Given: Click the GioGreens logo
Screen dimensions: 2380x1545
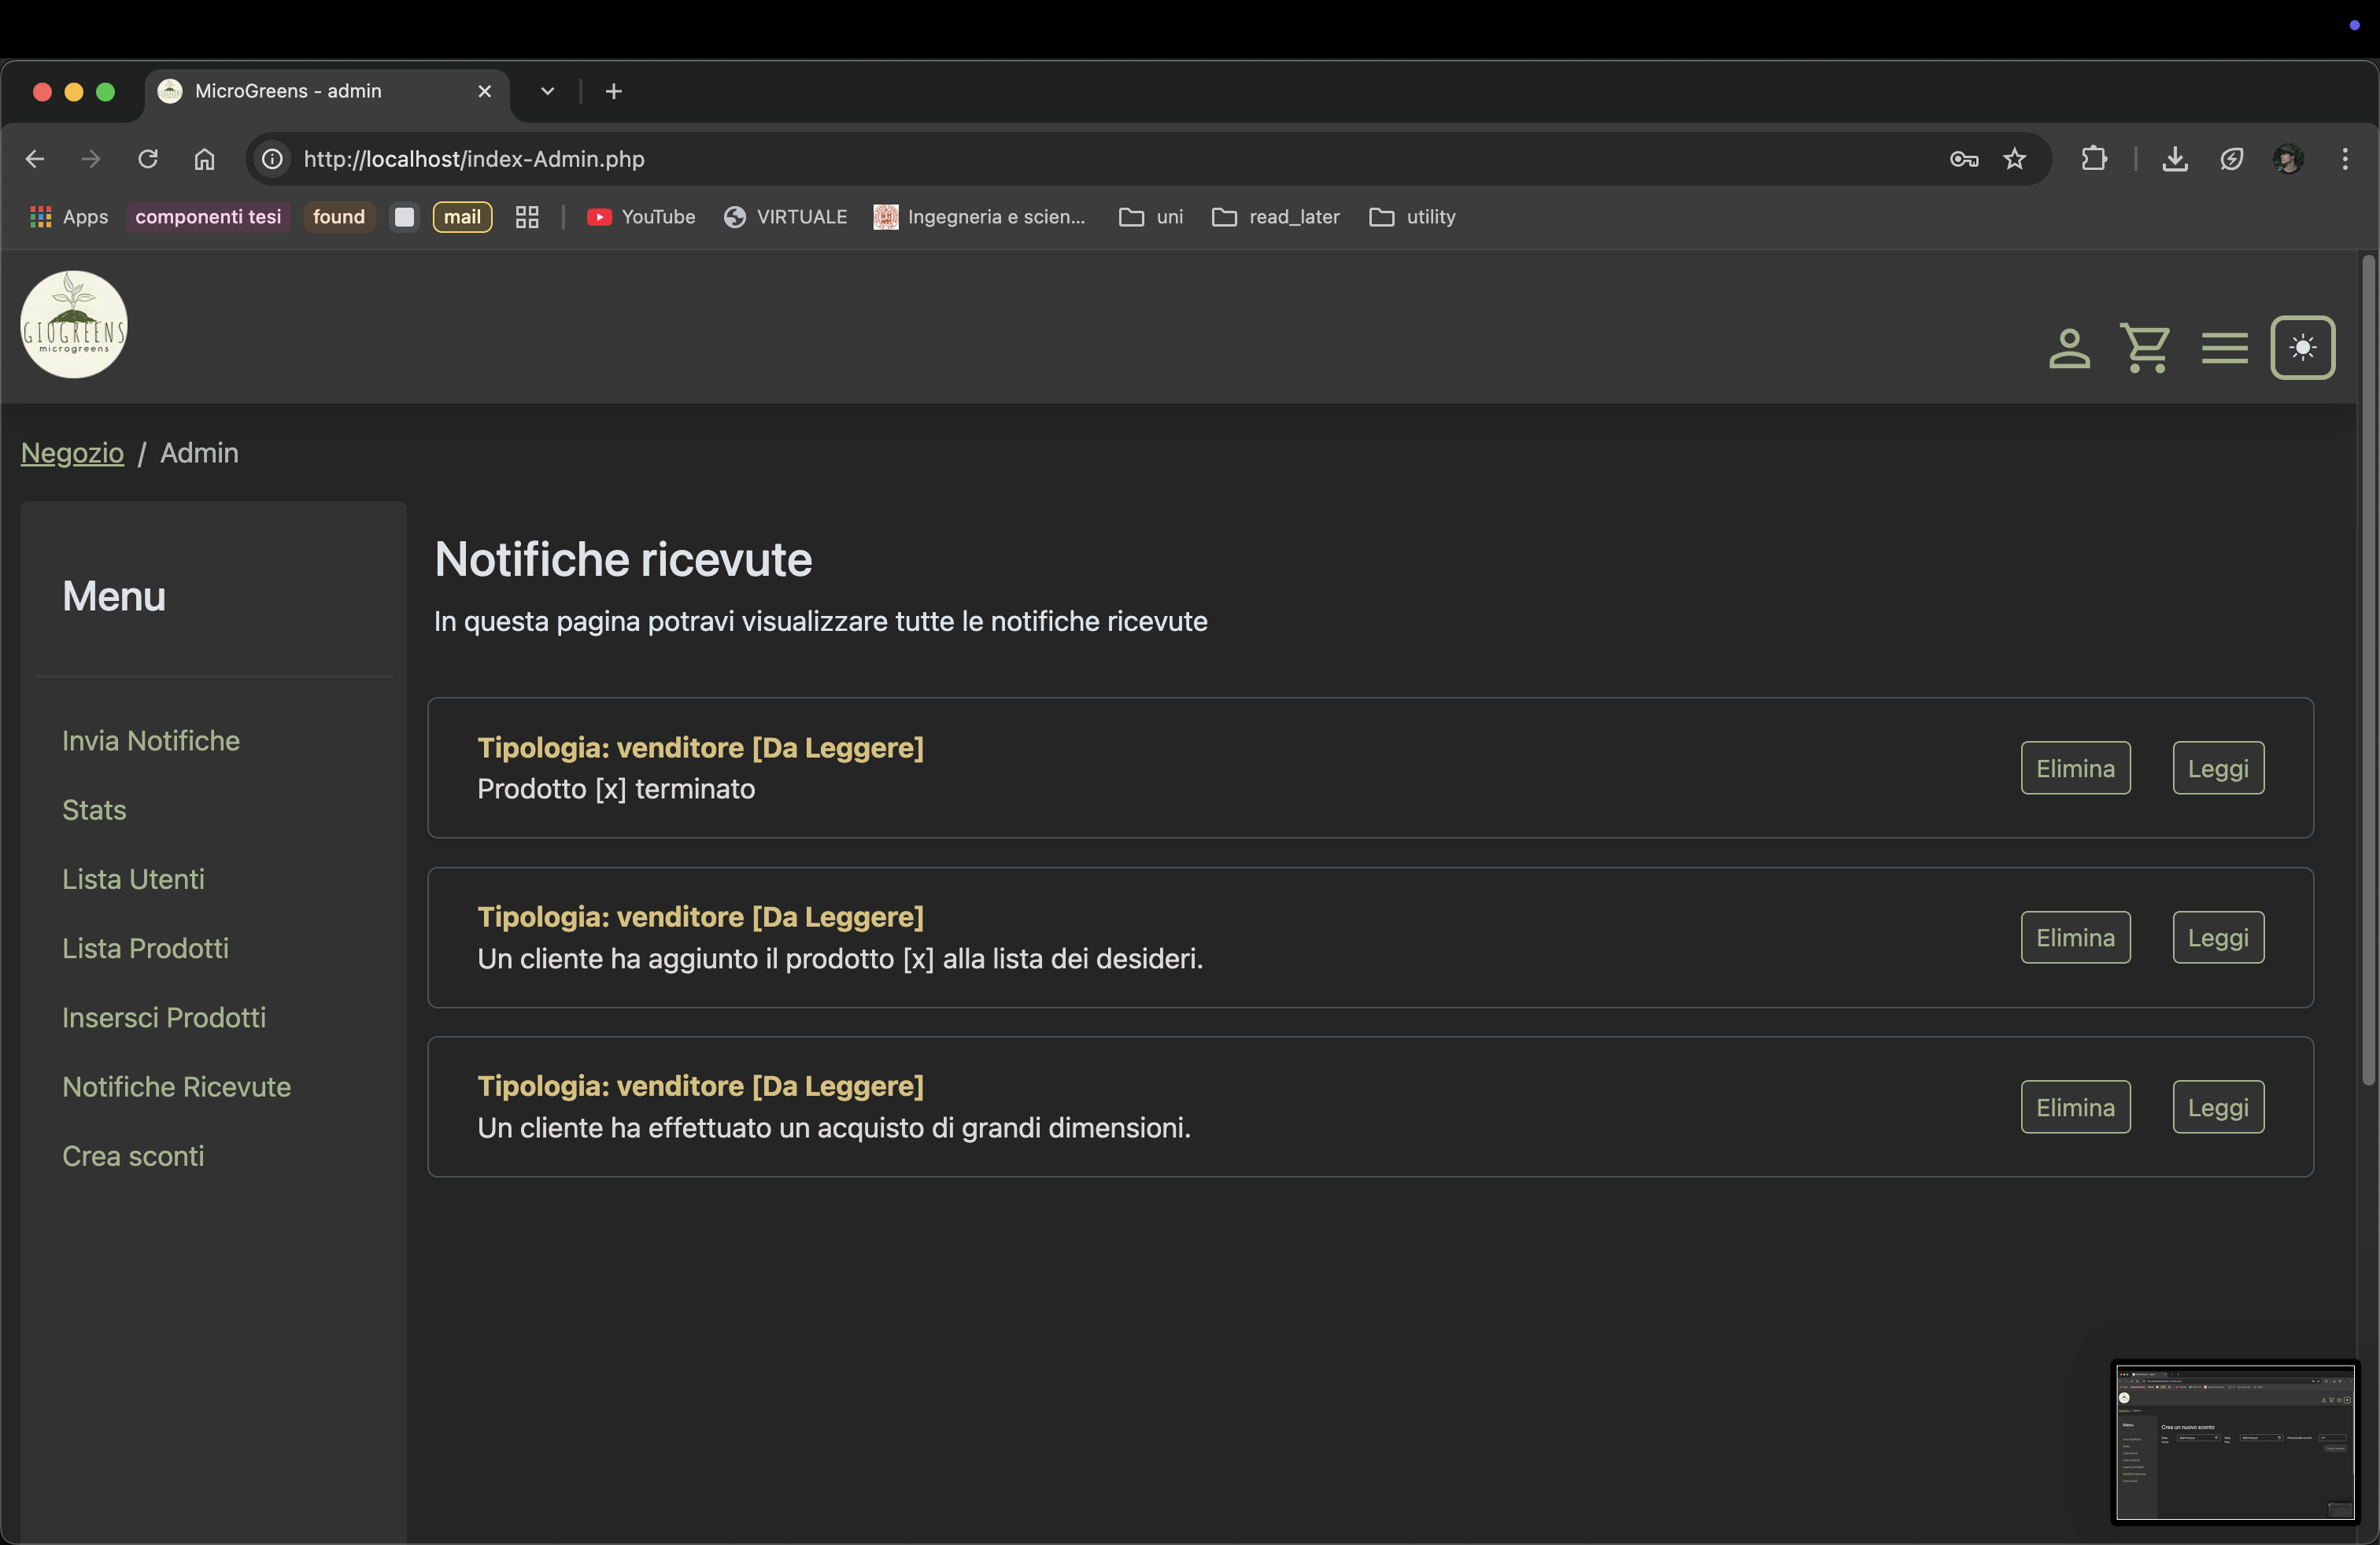Looking at the screenshot, I should tap(74, 325).
